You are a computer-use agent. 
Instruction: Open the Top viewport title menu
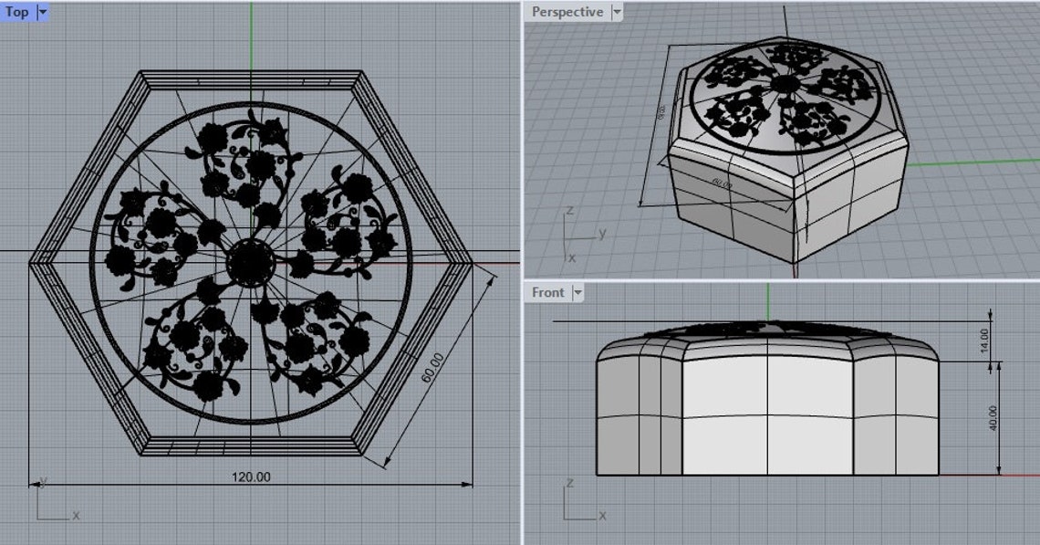40,13
